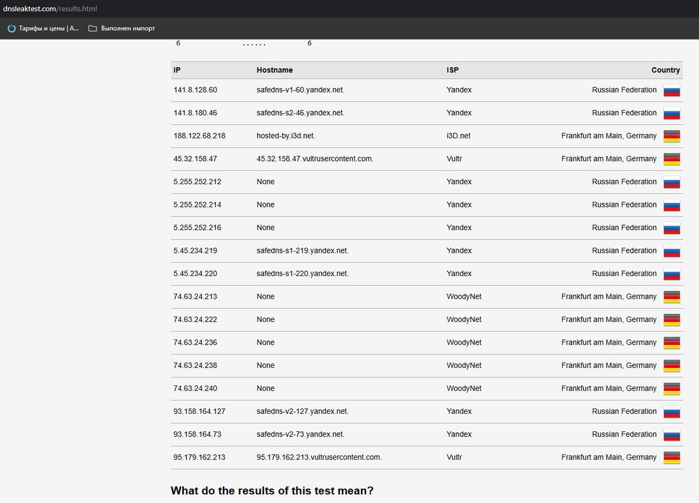The height and width of the screenshot is (503, 699).
Task: Select the IP column header
Action: 177,70
